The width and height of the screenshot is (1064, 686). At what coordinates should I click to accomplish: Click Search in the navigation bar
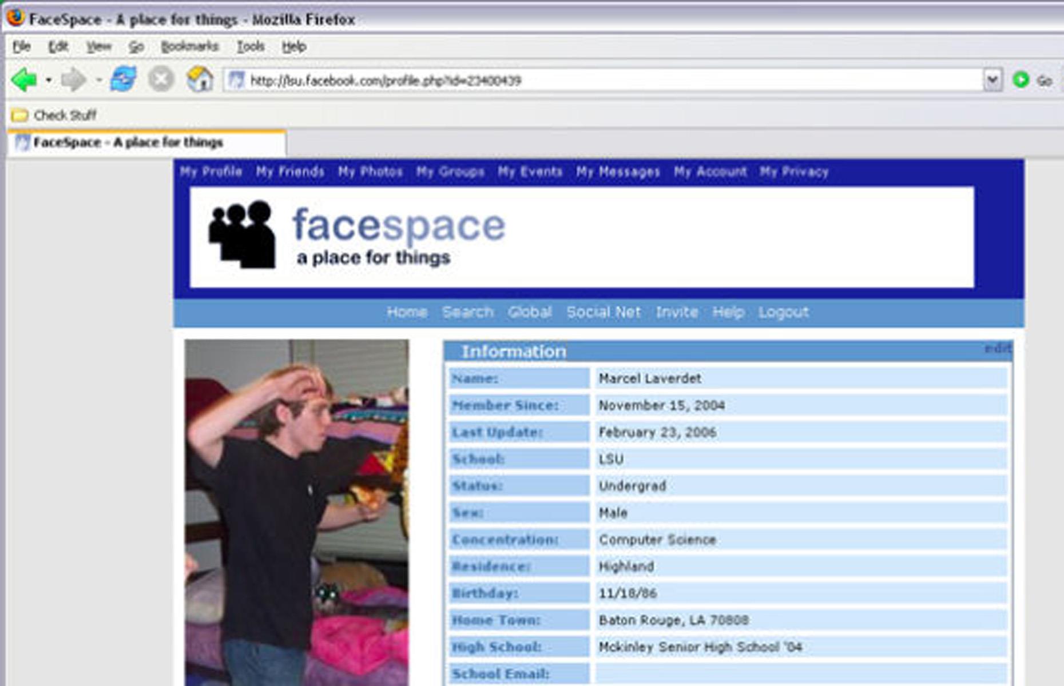(x=467, y=312)
